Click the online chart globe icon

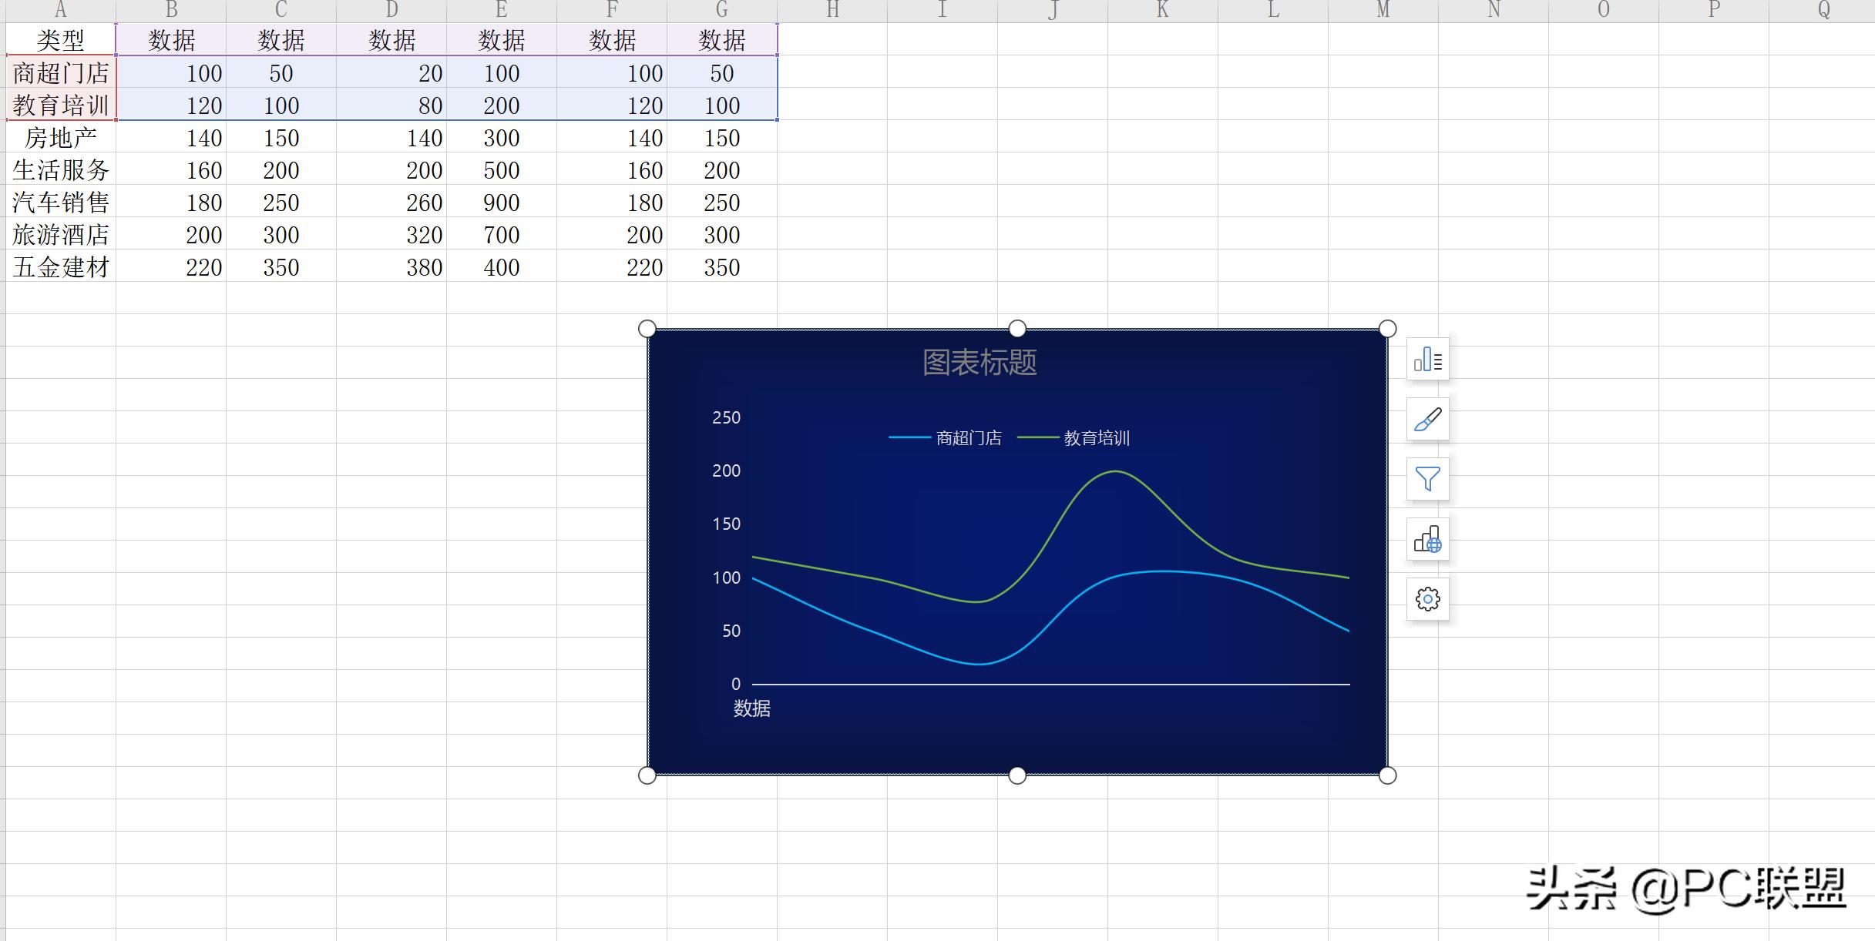pyautogui.click(x=1427, y=539)
